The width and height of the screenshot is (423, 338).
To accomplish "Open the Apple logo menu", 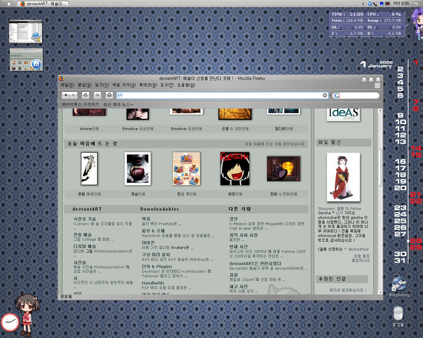I will pyautogui.click(x=9, y=4).
